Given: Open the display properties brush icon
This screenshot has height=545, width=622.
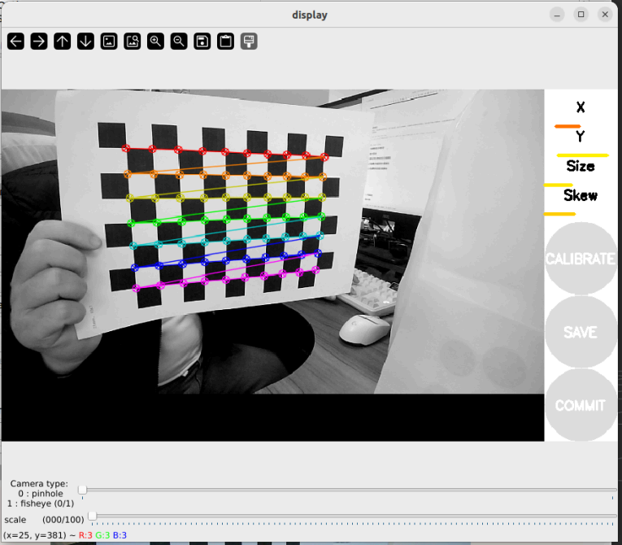Looking at the screenshot, I should (x=249, y=41).
